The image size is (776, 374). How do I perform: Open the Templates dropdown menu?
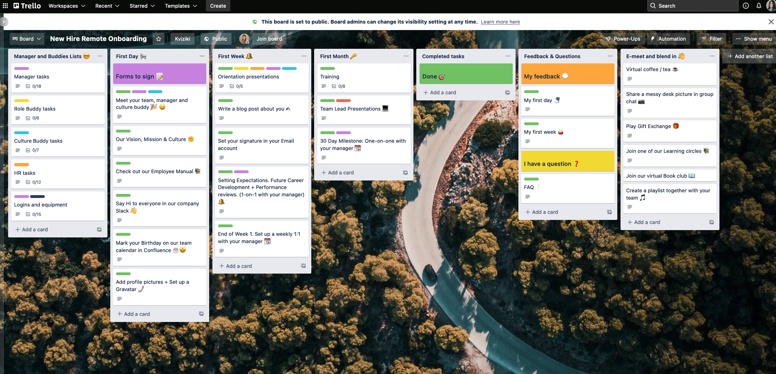[181, 6]
